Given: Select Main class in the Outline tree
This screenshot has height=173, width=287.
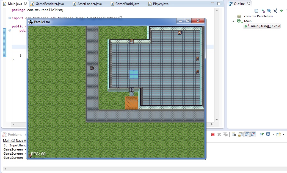Looking at the screenshot, I should [248, 21].
